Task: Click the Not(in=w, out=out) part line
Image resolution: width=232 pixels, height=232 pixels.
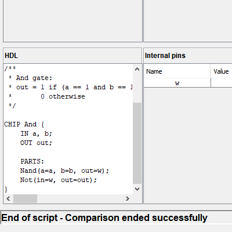Action: coord(59,180)
